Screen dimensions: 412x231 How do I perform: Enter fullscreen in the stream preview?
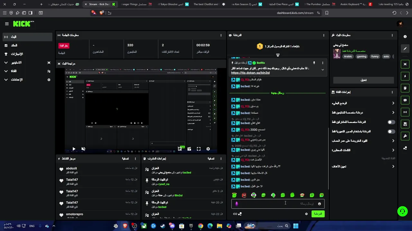[x=199, y=149]
